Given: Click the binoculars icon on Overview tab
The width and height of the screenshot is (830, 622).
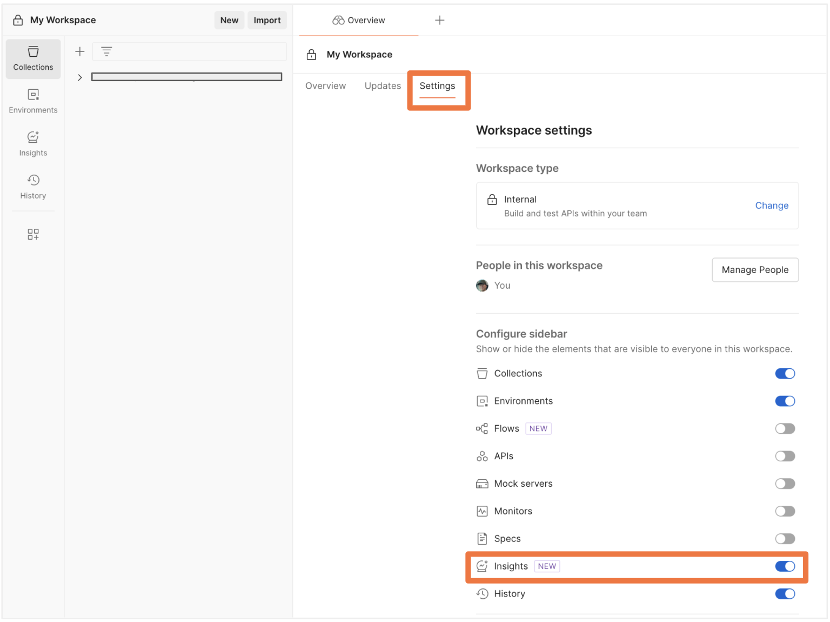Looking at the screenshot, I should click(338, 20).
